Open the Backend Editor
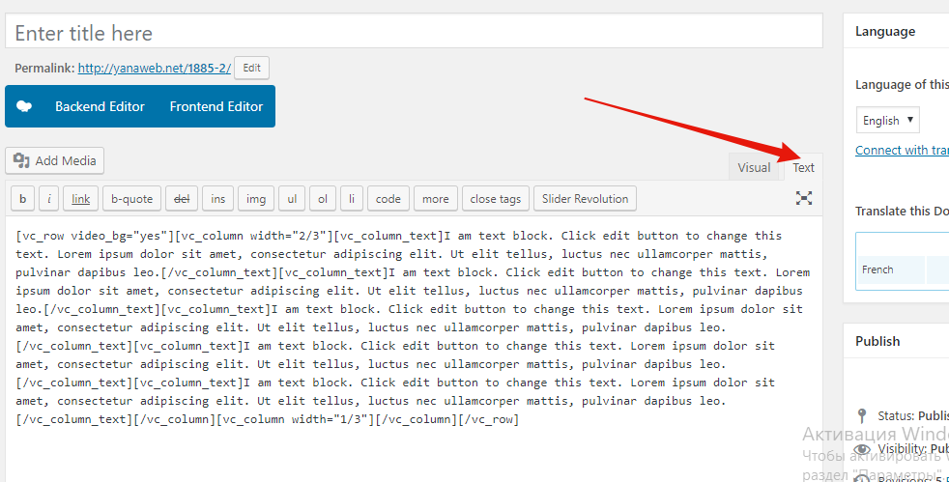 100,106
